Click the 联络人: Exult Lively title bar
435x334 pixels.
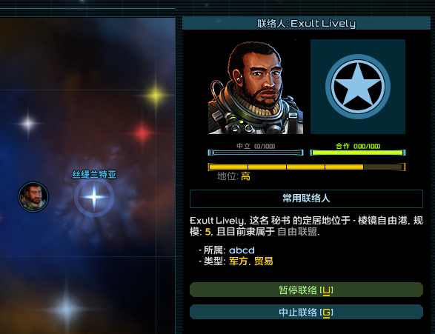point(306,23)
